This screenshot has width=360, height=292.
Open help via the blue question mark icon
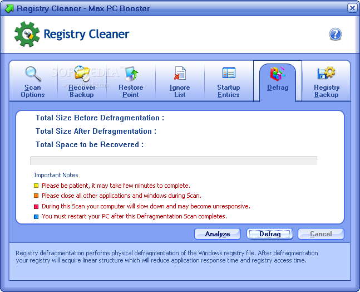[x=335, y=34]
